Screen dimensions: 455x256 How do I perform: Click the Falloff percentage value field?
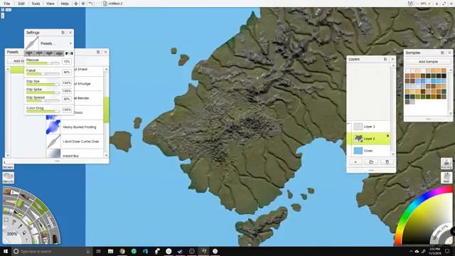tap(67, 72)
